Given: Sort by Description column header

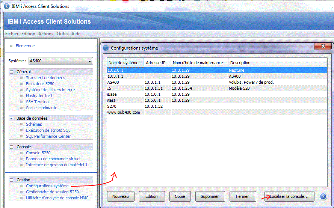Looking at the screenshot, I should click(278, 63).
